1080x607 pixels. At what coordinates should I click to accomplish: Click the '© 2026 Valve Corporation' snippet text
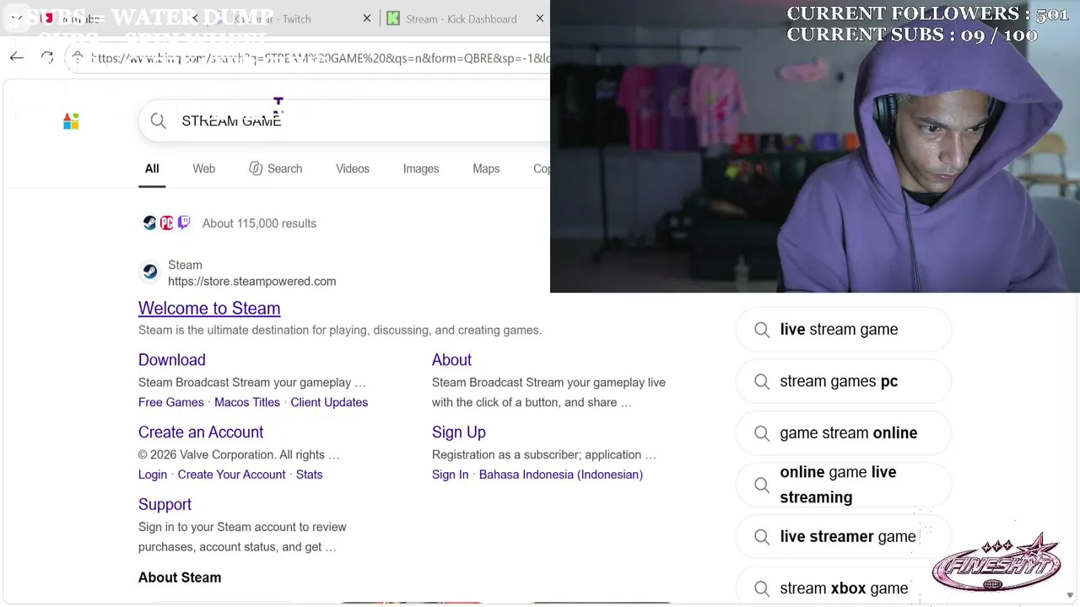(x=239, y=454)
